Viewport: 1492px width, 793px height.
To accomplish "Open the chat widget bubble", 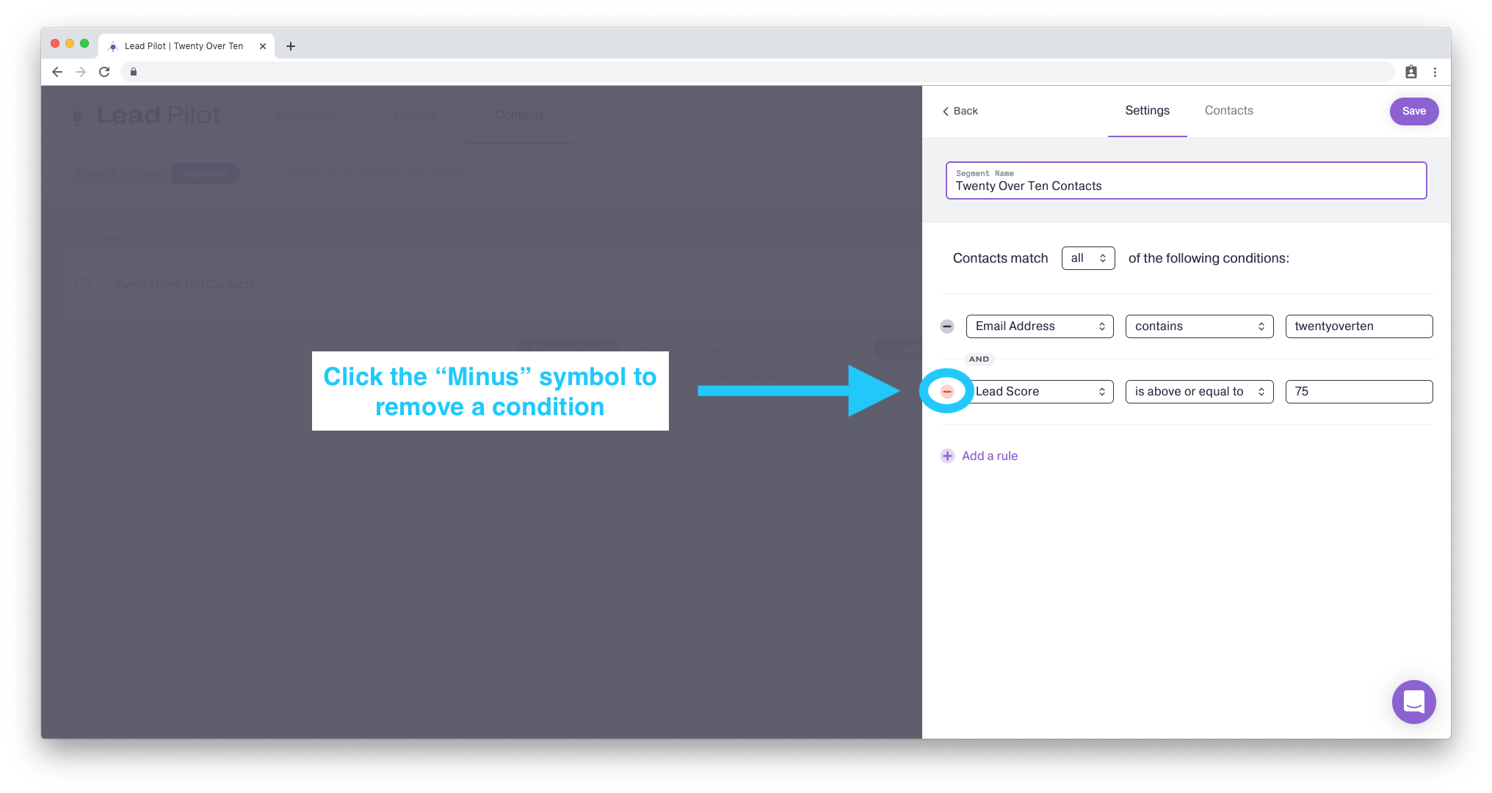I will click(x=1413, y=702).
